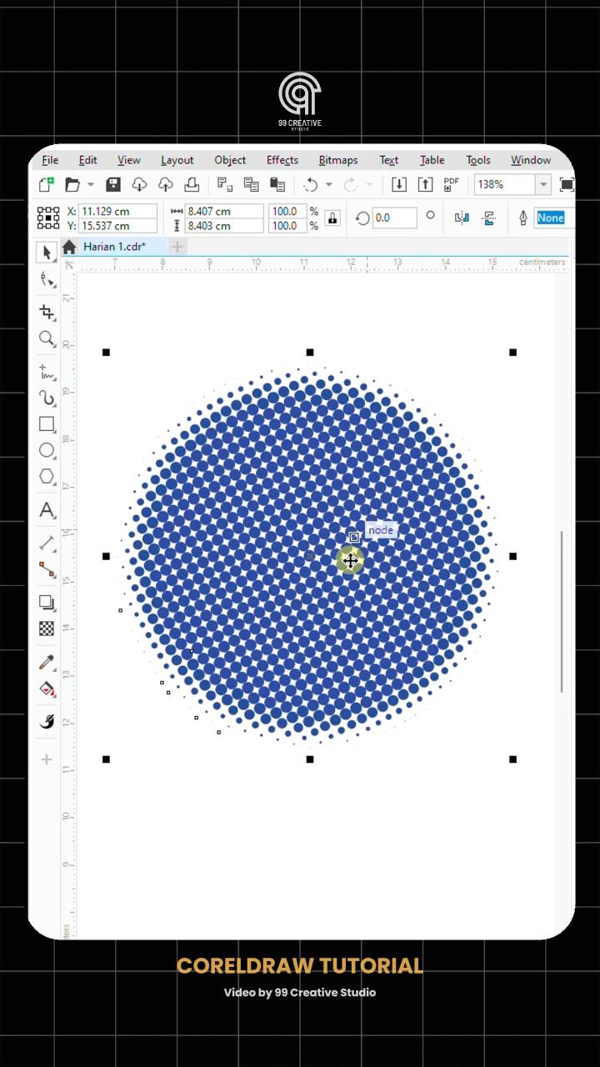Open the Effects menu
This screenshot has height=1067, width=600.
pyautogui.click(x=282, y=160)
